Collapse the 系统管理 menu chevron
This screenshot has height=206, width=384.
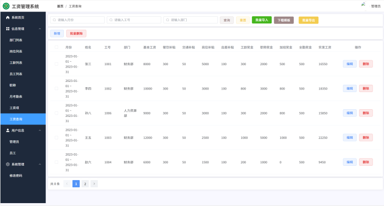(x=40, y=164)
